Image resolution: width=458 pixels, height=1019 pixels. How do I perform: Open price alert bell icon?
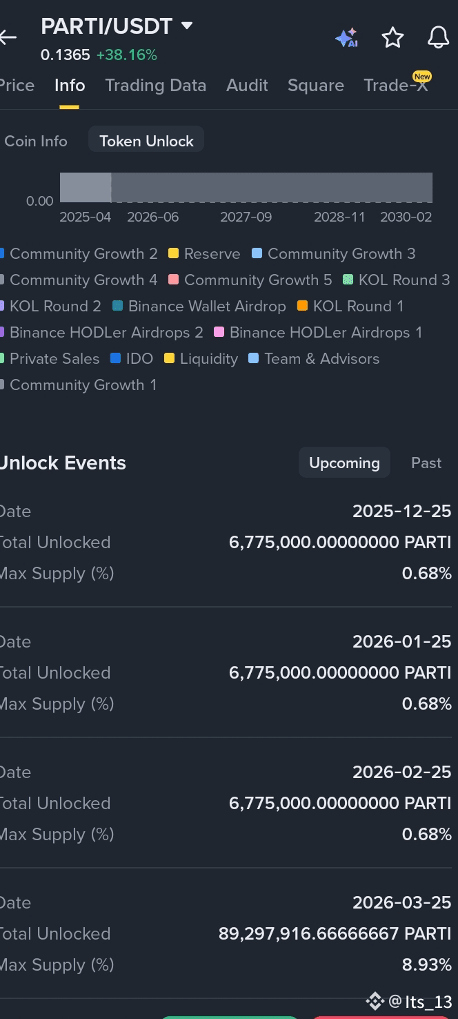coord(438,38)
